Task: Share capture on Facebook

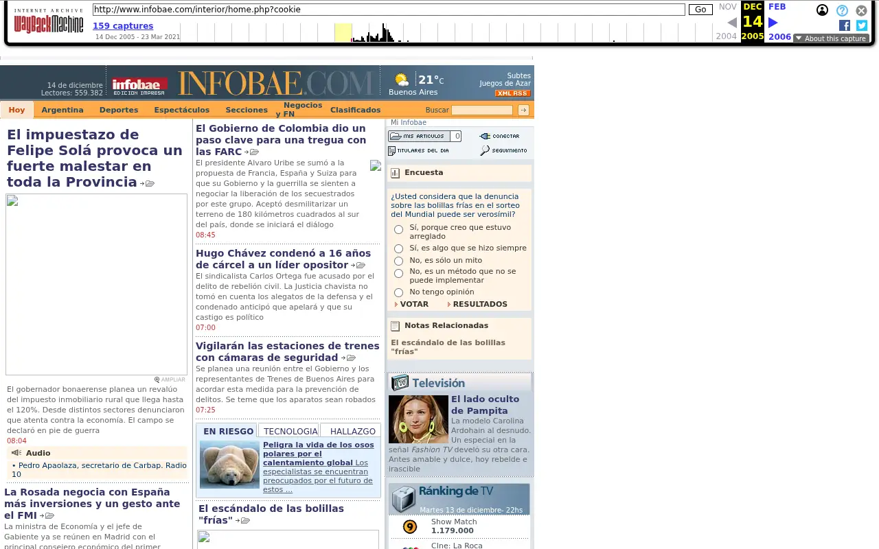Action: tap(845, 25)
